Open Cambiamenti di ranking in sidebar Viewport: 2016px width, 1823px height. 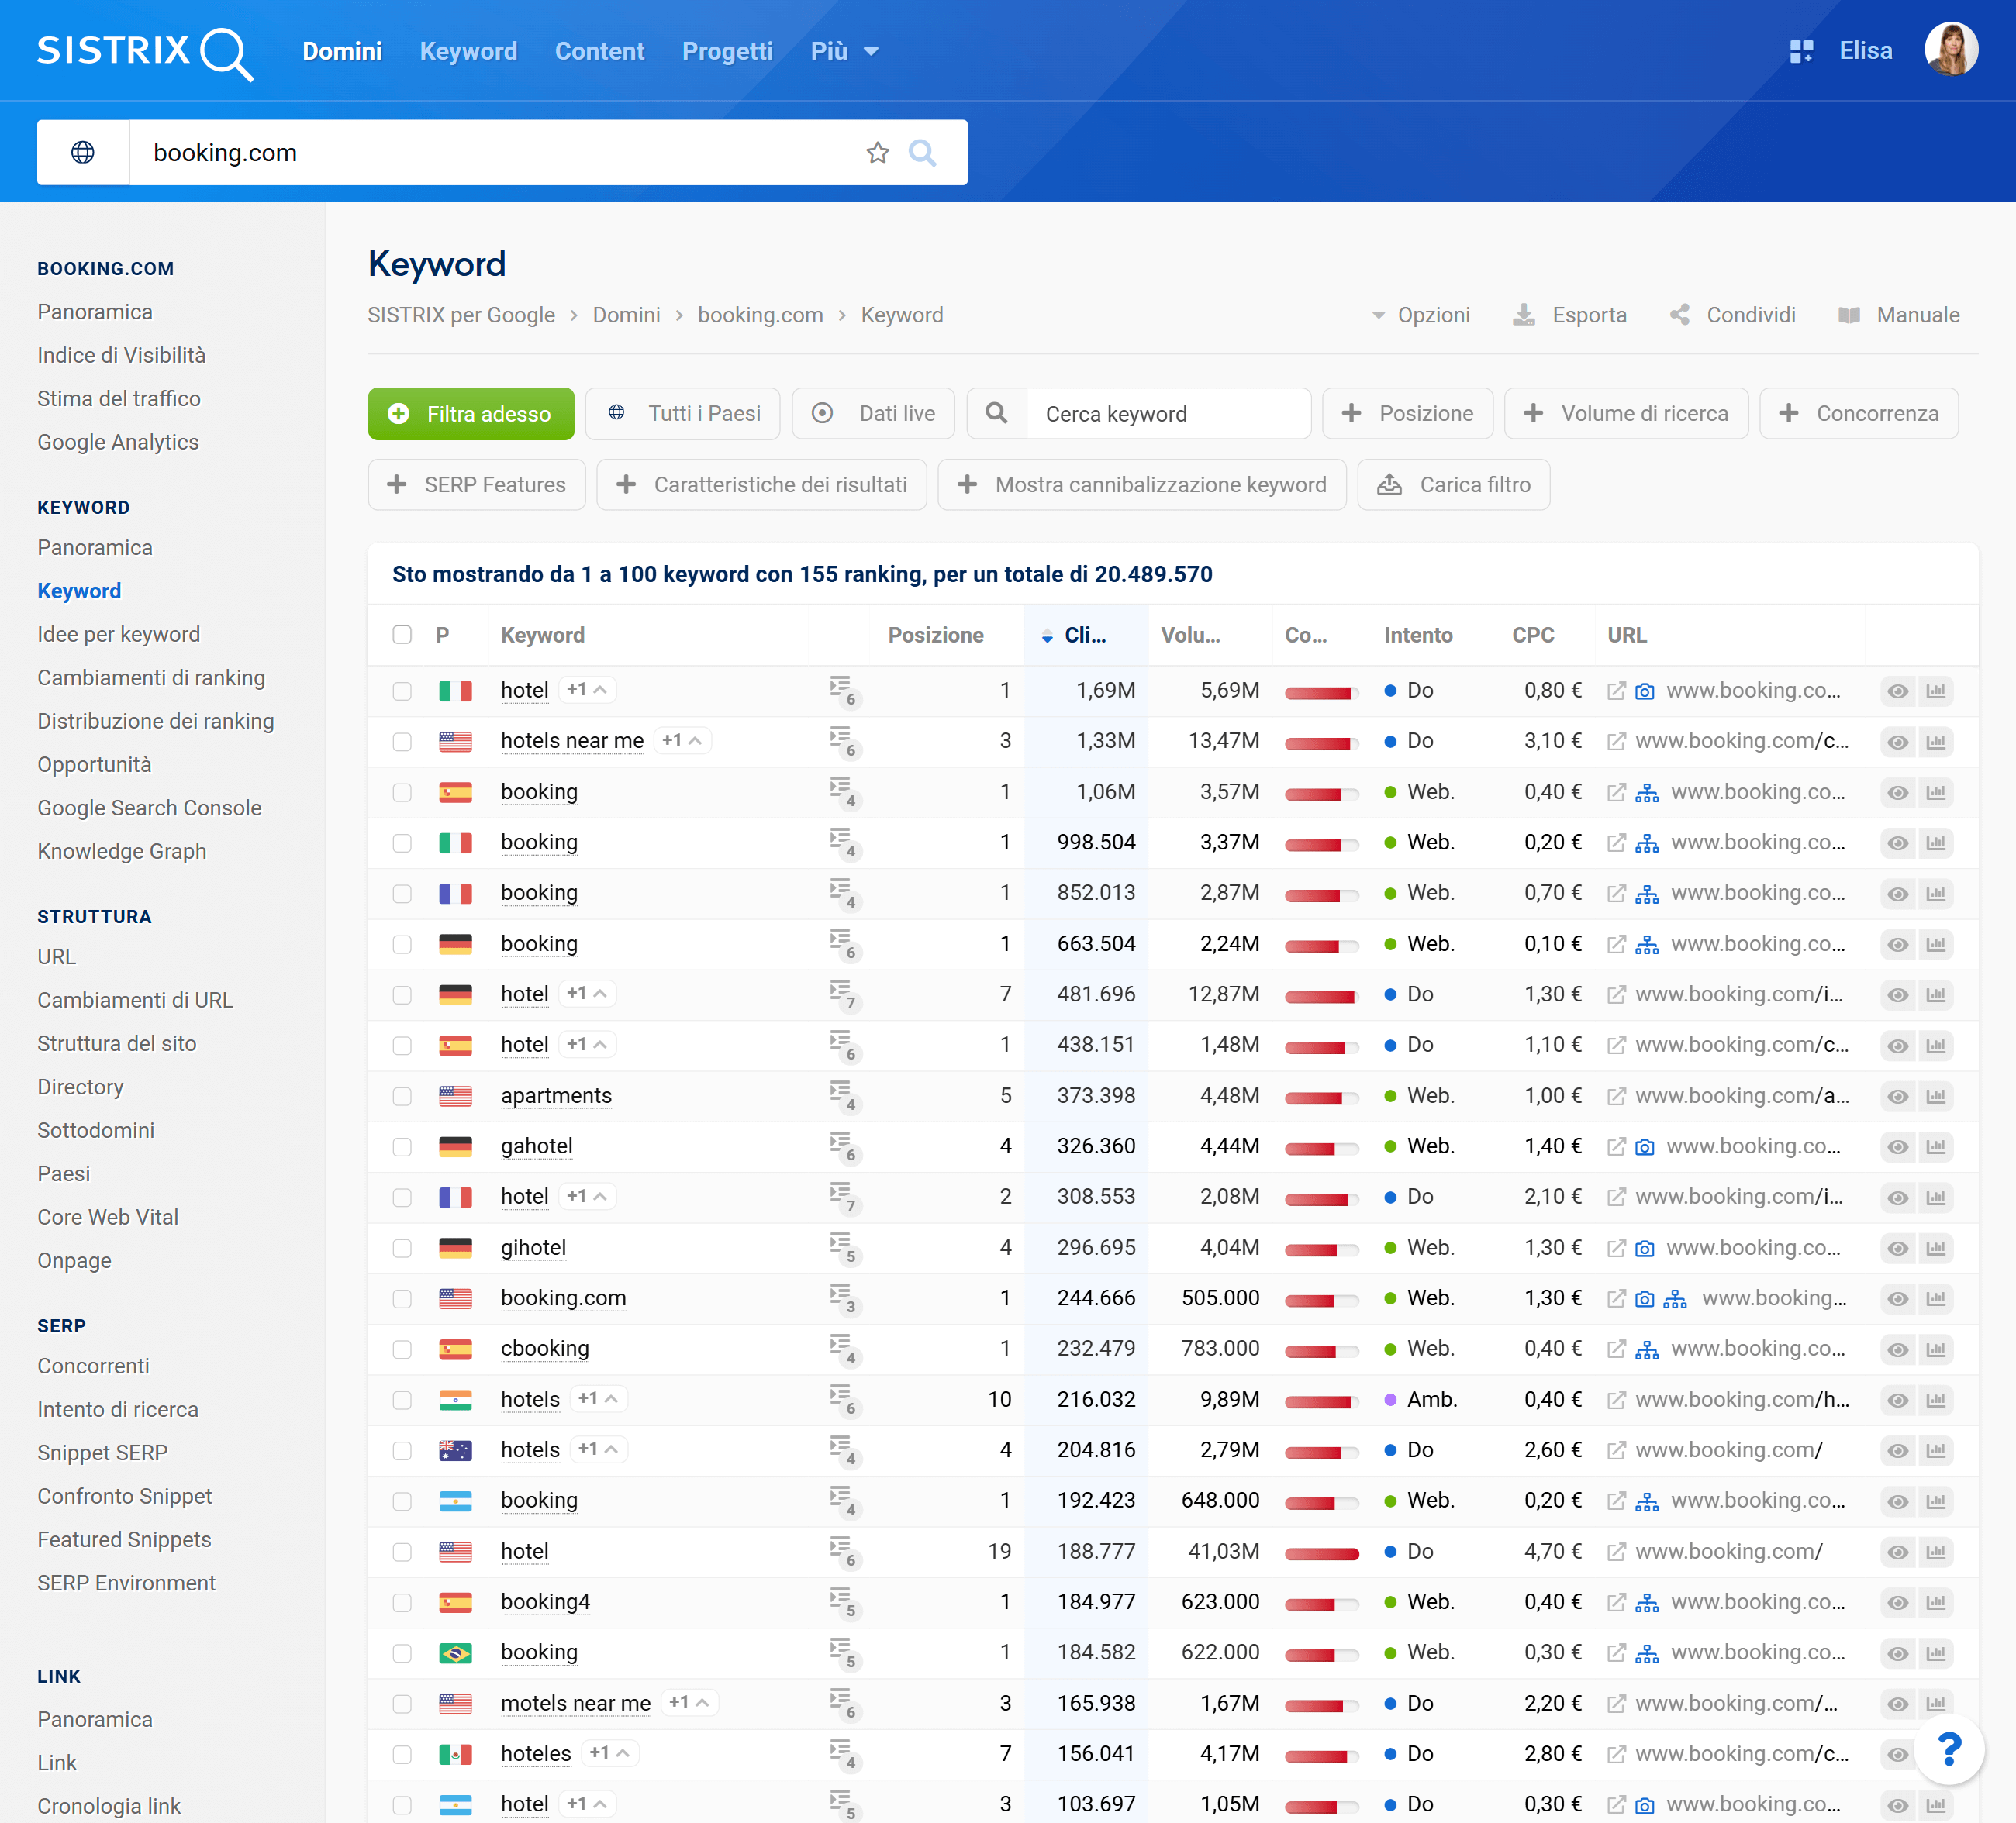151,677
